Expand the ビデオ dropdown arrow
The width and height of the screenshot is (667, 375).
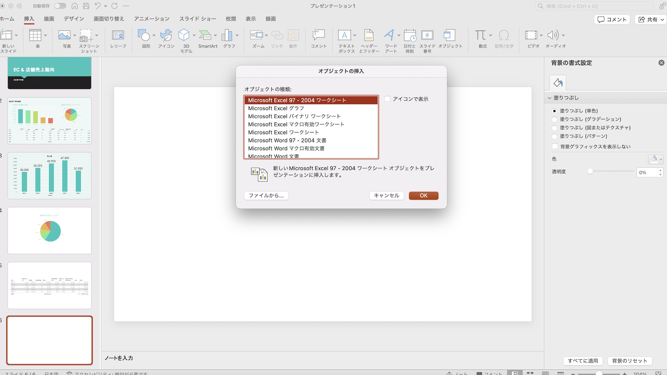pos(541,35)
